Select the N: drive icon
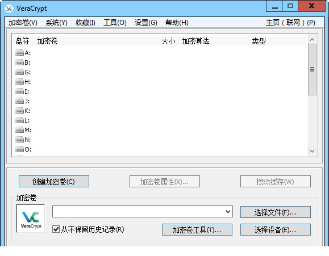329x256 pixels. (19, 140)
